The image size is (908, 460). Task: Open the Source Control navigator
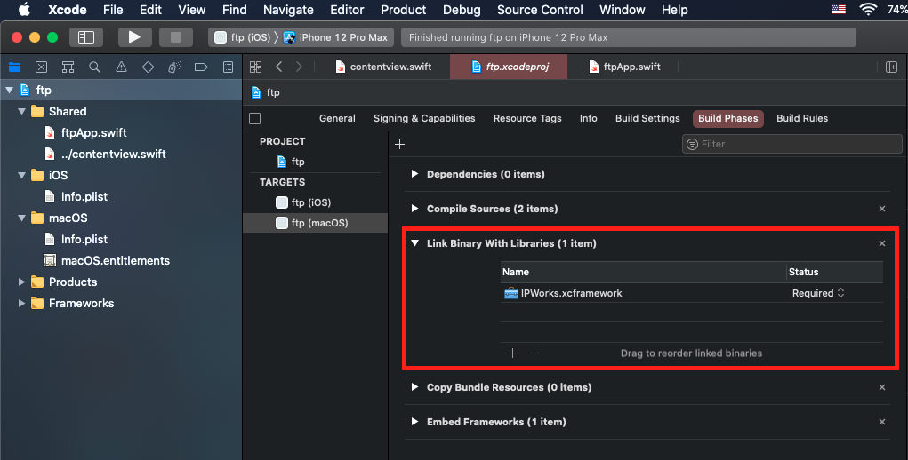click(41, 67)
